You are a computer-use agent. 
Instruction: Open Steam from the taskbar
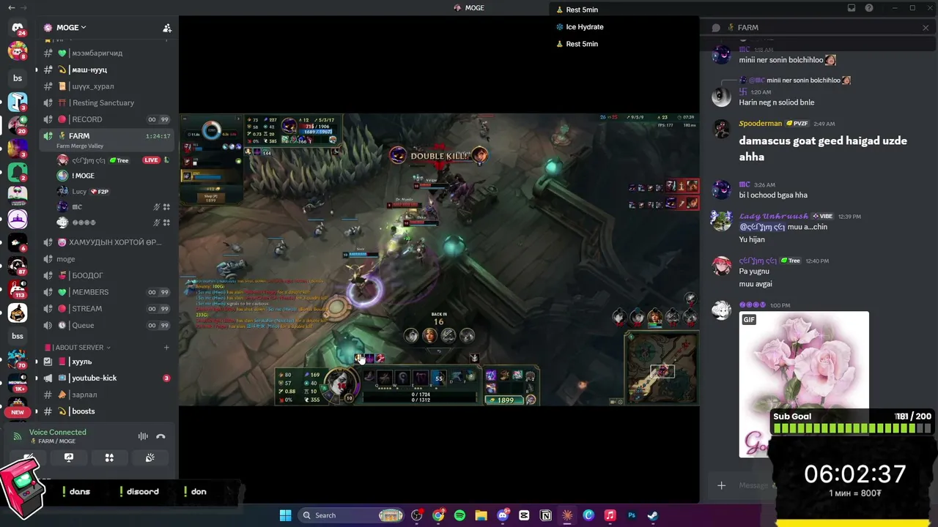[652, 515]
